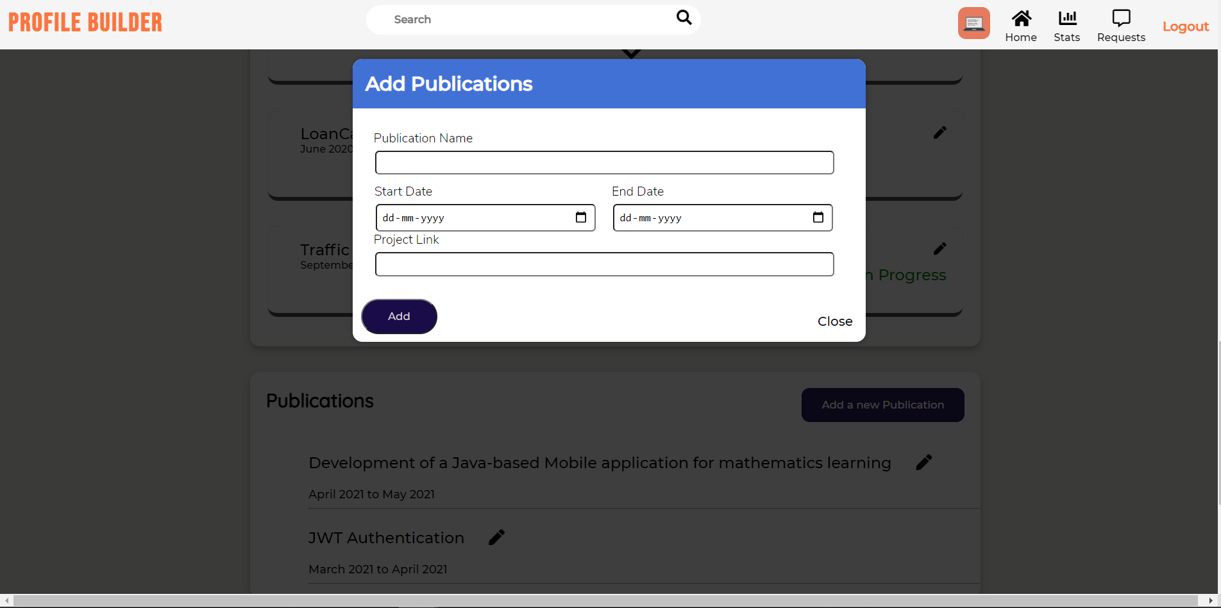Click the chevron arrow above the dialog
The image size is (1221, 608).
click(x=630, y=52)
